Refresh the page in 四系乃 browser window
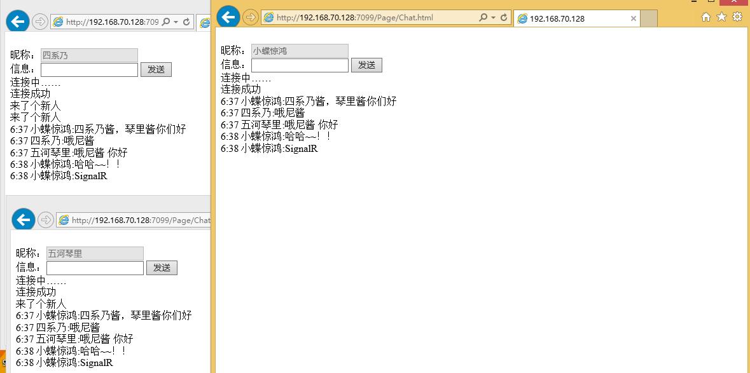Screen dimensions: 750x373 coord(186,22)
